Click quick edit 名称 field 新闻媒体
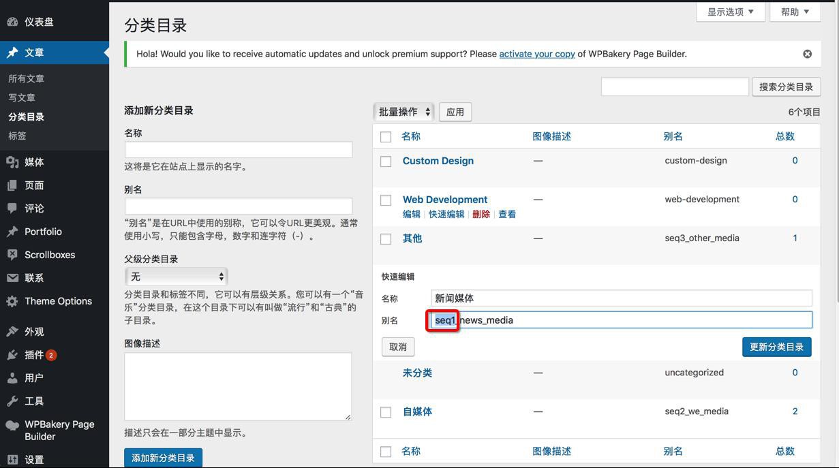Image resolution: width=839 pixels, height=468 pixels. 622,298
